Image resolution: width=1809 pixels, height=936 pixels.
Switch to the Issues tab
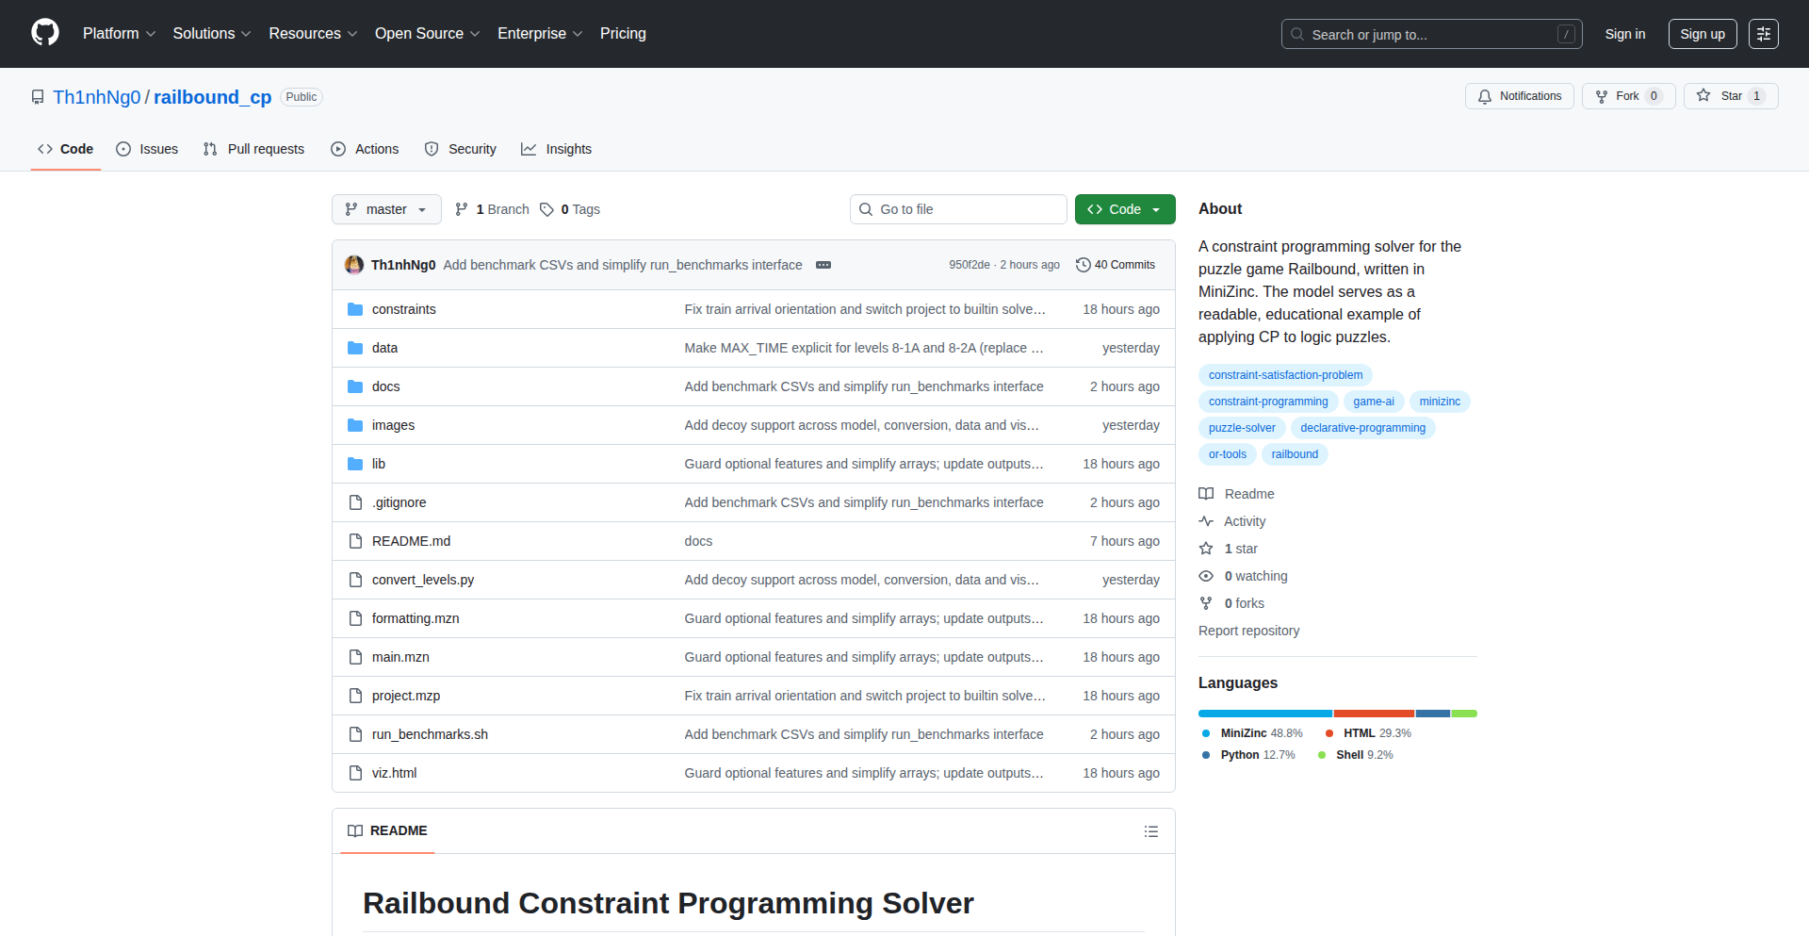click(147, 149)
